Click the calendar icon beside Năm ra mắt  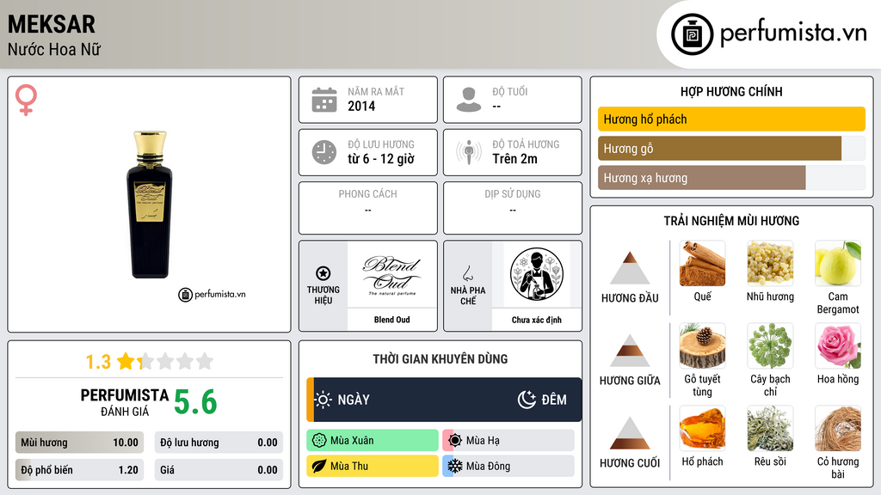click(324, 100)
